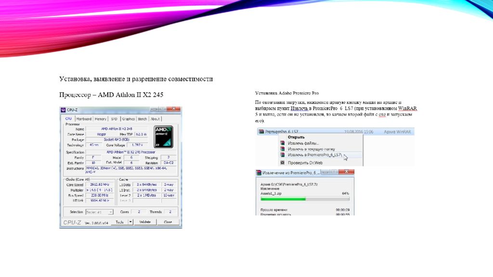The width and height of the screenshot is (493, 277).
Task: Click the WinRAR icon beside 'Извлечь в текущую папку'
Action: click(x=283, y=149)
